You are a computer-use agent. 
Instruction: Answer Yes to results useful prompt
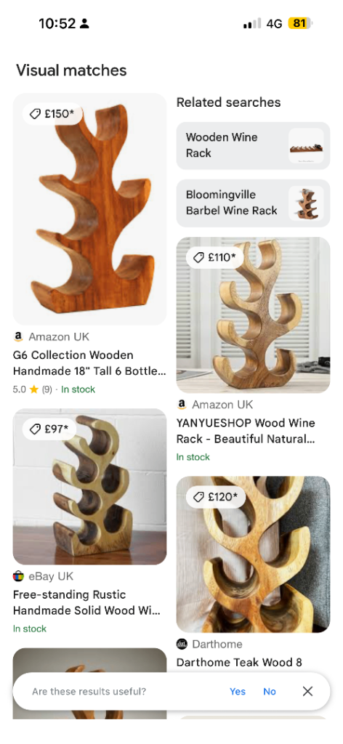click(x=238, y=692)
